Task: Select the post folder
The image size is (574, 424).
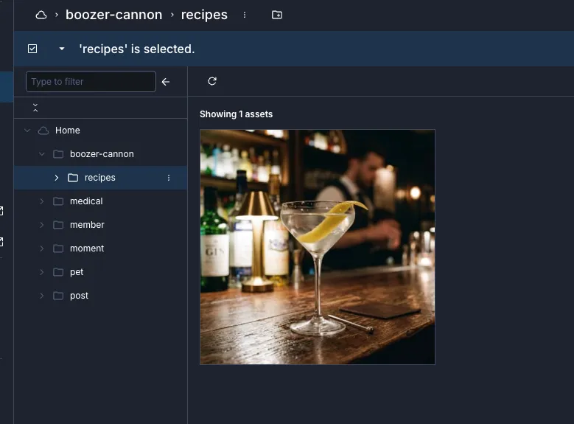Action: tap(79, 296)
